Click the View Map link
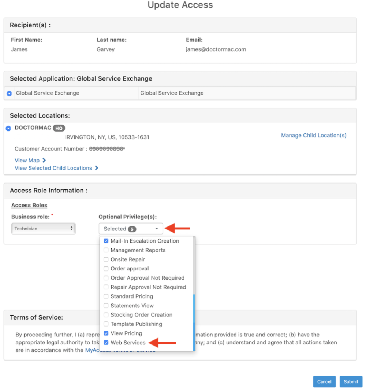Screen dimensions: 366x391 click(x=27, y=161)
